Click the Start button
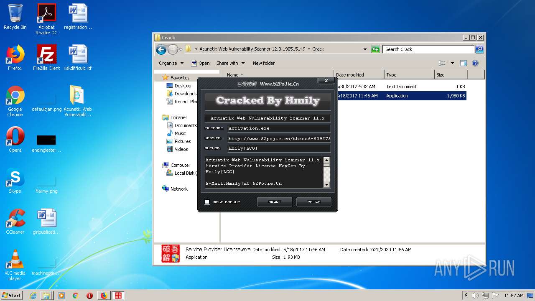The height and width of the screenshot is (301, 535). (12, 296)
